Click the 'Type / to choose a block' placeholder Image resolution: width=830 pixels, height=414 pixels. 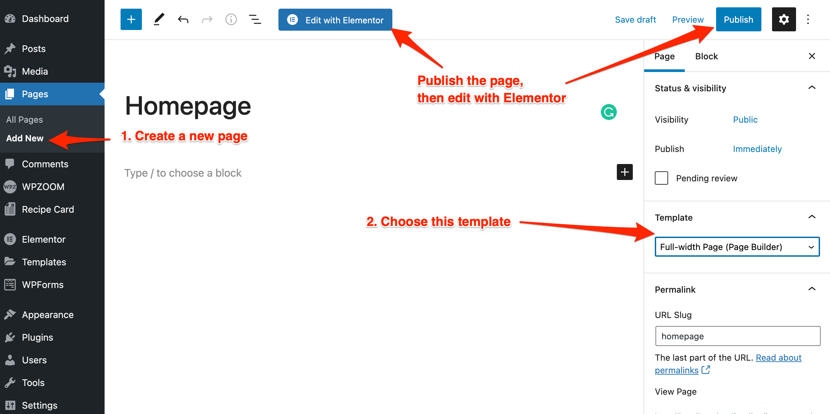point(183,173)
